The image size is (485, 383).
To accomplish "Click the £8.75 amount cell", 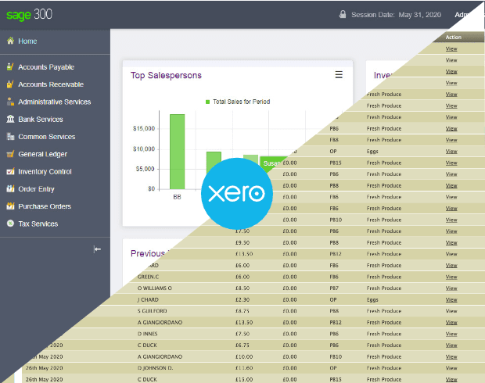I will click(x=242, y=311).
